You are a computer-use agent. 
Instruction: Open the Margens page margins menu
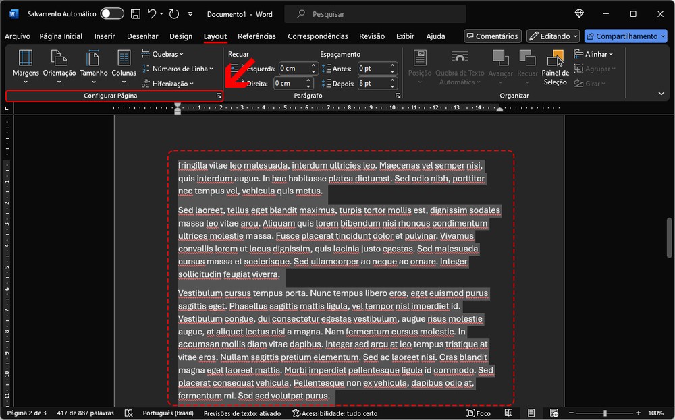click(26, 66)
